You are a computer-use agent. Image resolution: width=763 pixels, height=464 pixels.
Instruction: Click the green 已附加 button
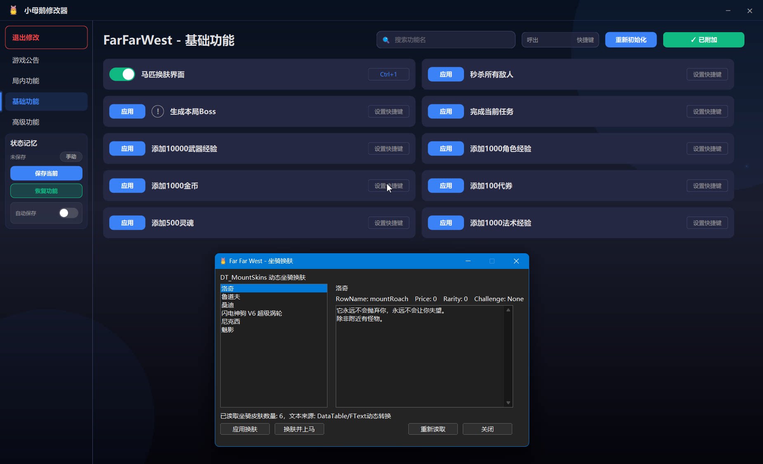704,40
